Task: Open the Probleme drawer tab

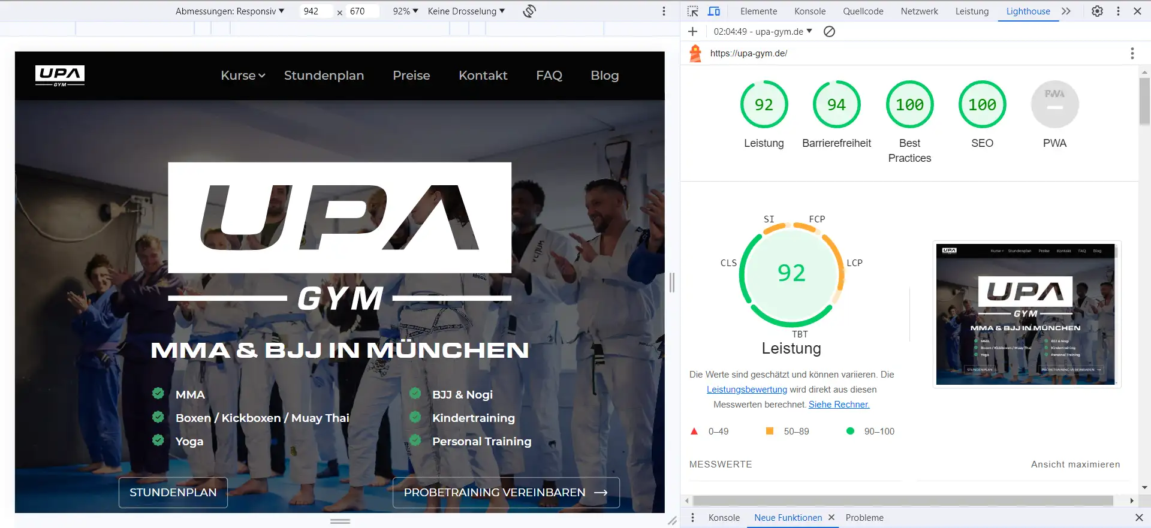Action: coord(864,518)
